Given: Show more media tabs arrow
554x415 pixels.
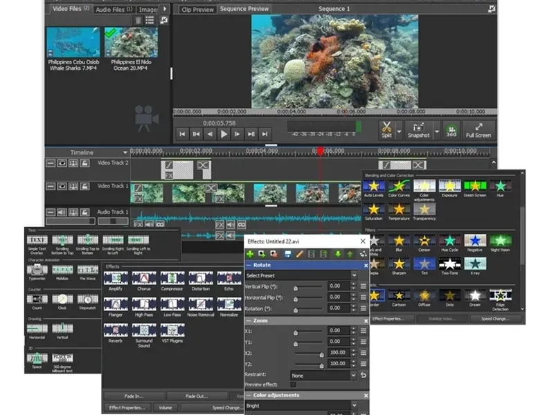Looking at the screenshot, I should (165, 9).
